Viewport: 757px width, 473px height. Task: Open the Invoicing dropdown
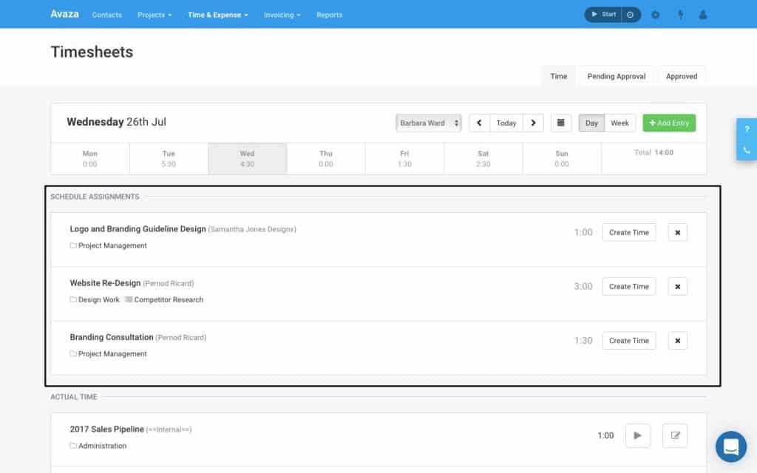click(282, 14)
